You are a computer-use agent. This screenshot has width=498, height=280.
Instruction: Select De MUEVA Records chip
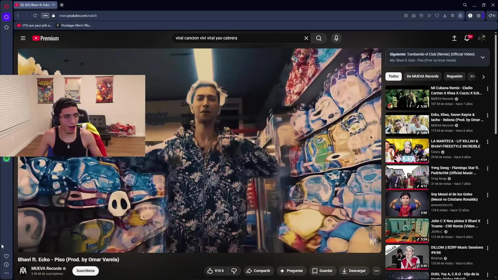click(x=423, y=76)
